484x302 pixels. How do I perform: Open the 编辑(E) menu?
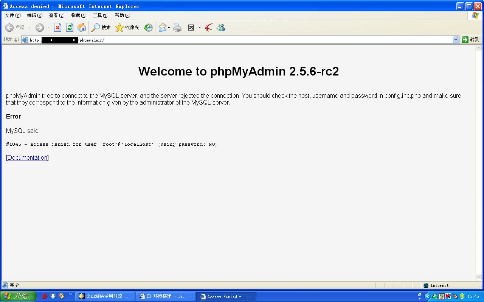(35, 15)
